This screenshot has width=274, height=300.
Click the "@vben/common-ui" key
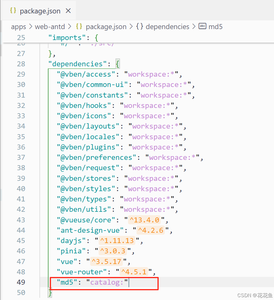[x=92, y=84]
